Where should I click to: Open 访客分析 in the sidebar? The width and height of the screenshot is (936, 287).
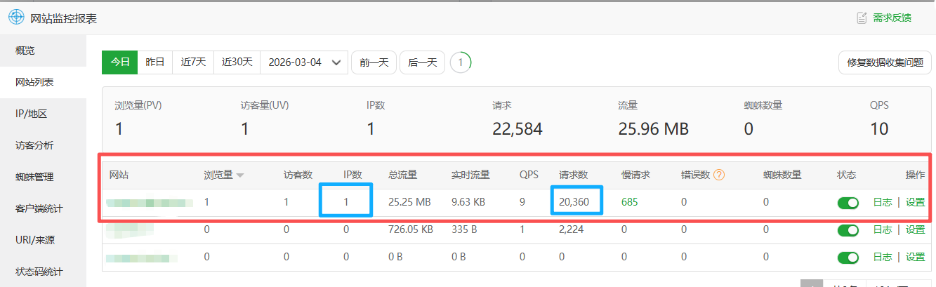tap(43, 145)
